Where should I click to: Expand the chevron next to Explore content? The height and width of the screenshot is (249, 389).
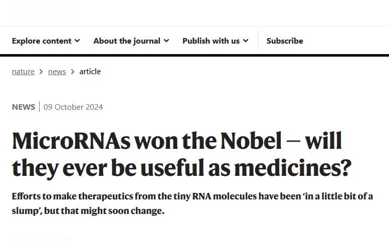pos(77,41)
